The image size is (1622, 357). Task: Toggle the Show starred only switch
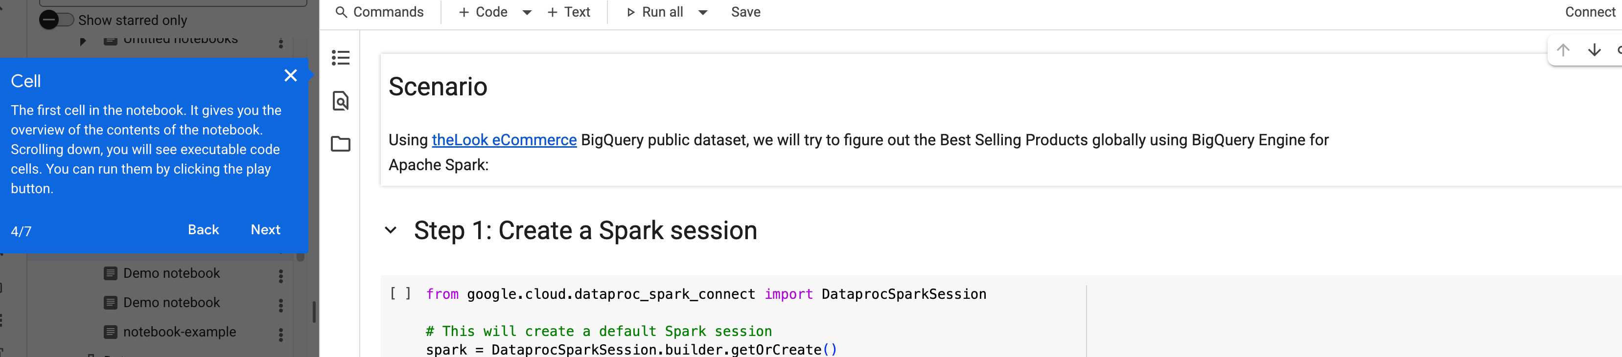click(57, 20)
